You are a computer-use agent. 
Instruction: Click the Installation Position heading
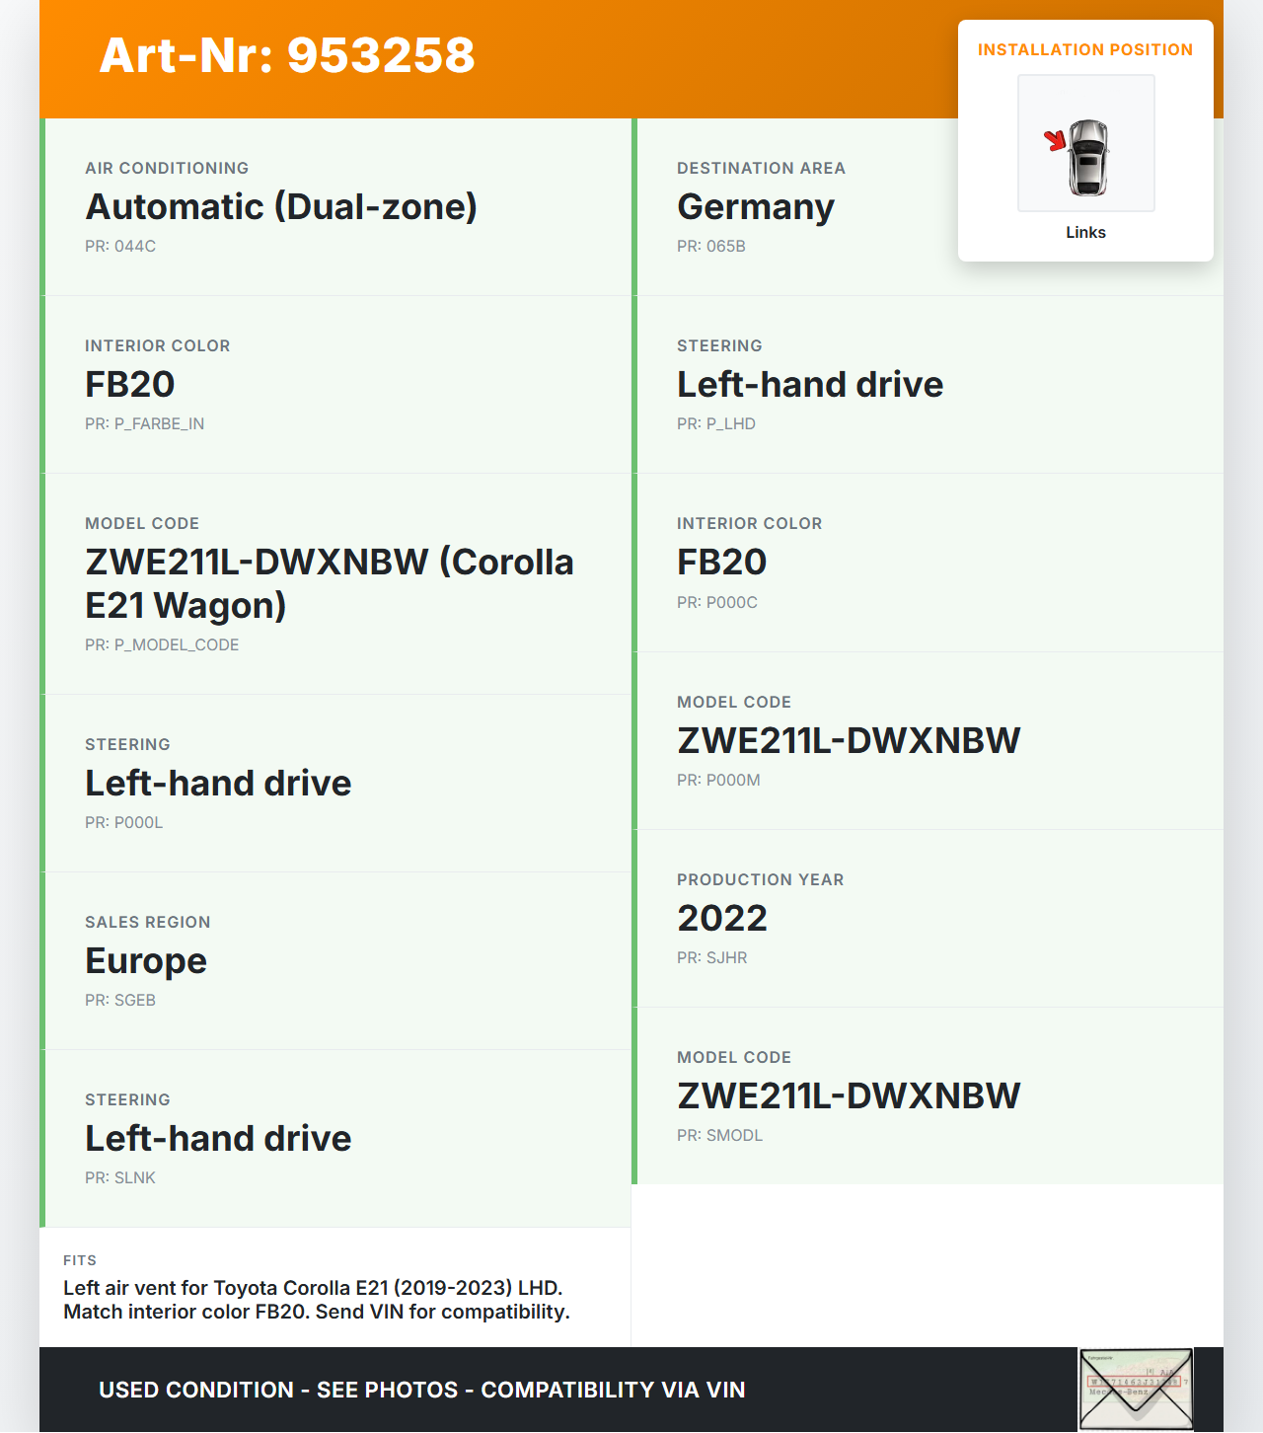point(1085,49)
